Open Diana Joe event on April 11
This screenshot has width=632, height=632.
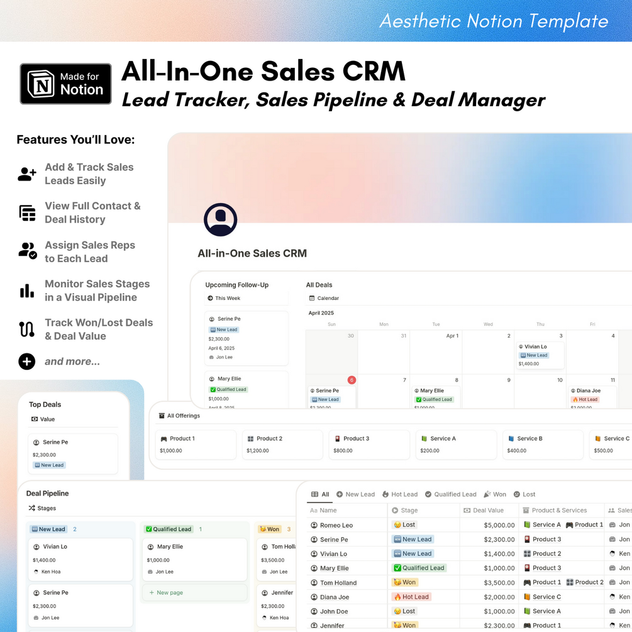[592, 397]
